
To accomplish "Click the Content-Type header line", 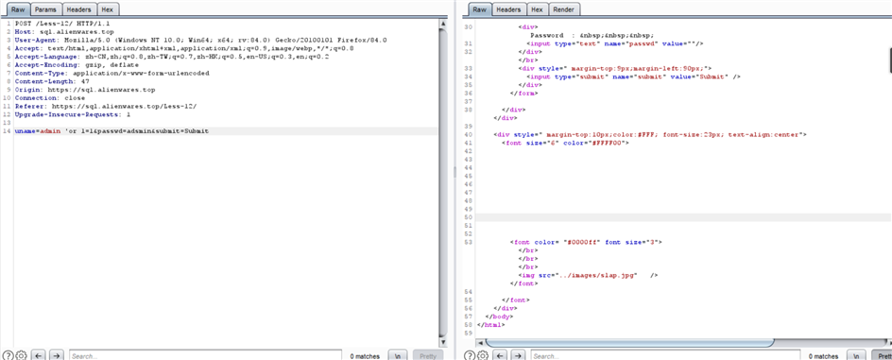I will 111,73.
